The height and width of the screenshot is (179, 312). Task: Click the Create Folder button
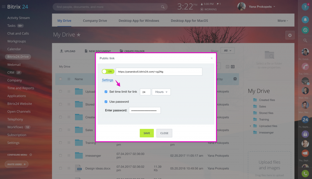click(x=132, y=51)
